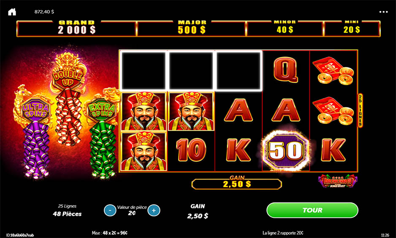This screenshot has height=238, width=396.
Task: Click the 48 Pièces bet label
Action: (x=67, y=214)
